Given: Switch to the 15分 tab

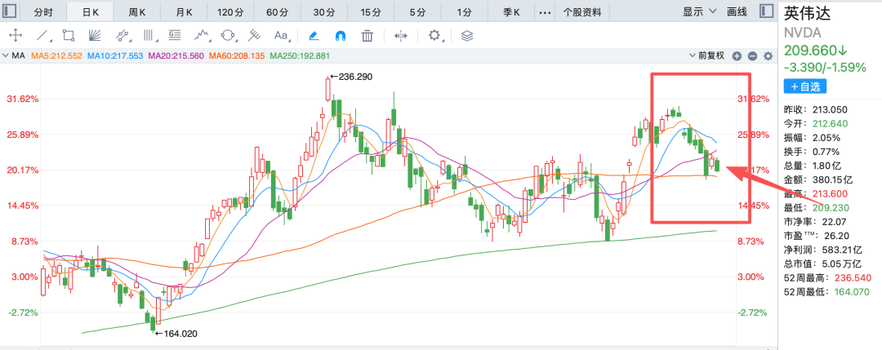Looking at the screenshot, I should click(x=370, y=11).
